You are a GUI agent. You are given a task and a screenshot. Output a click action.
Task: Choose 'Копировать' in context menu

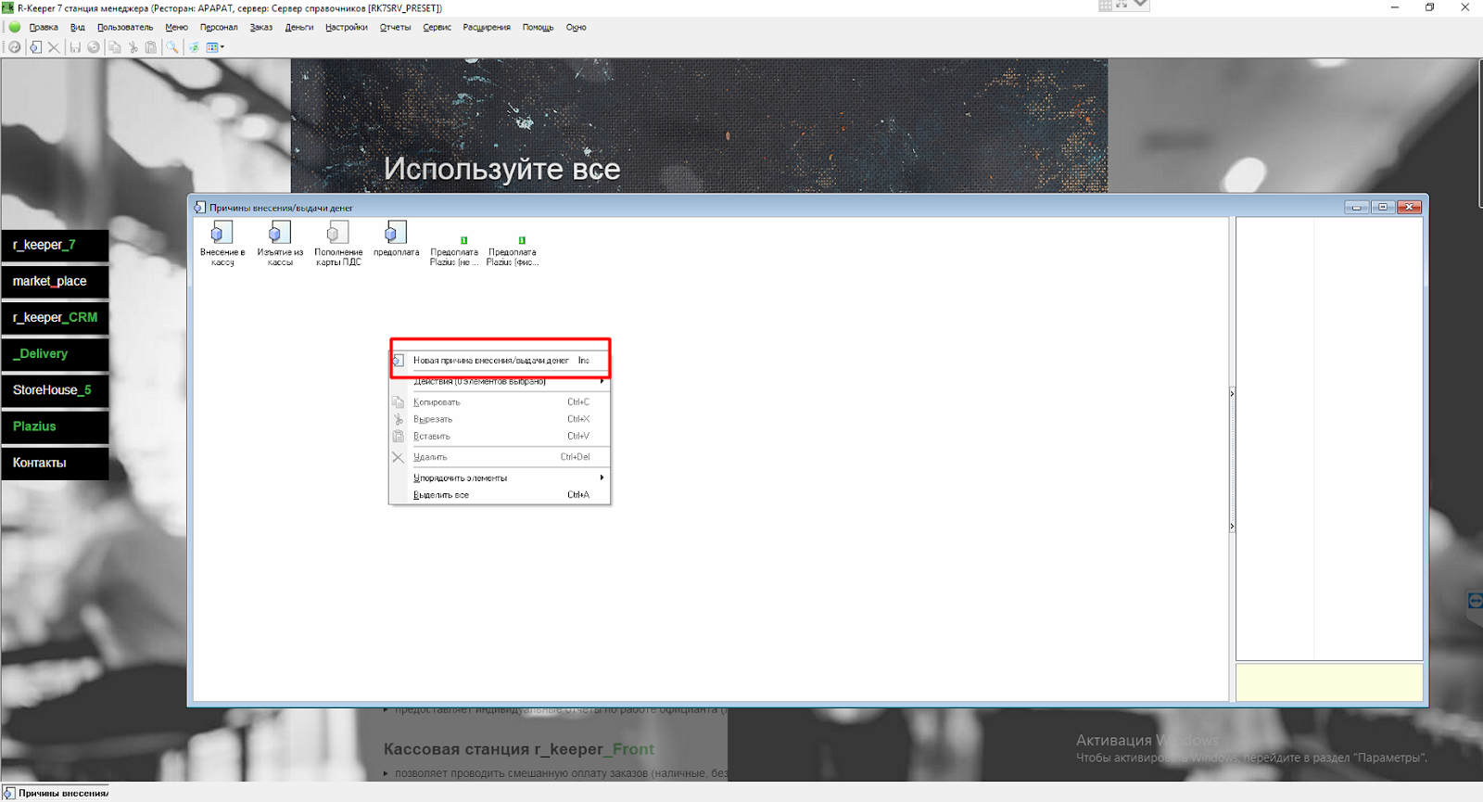(500, 402)
